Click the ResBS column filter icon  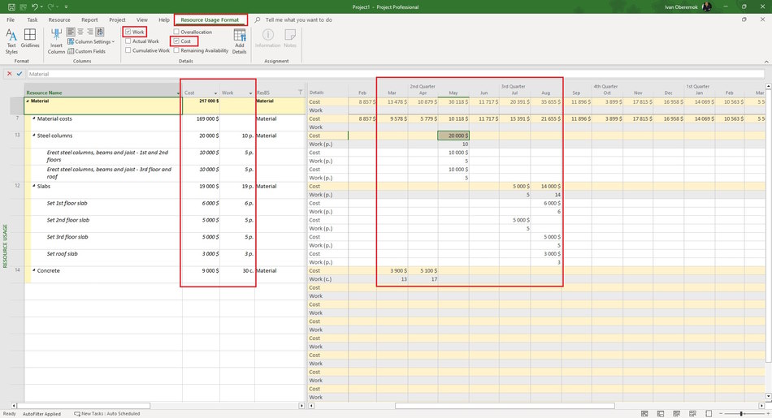tap(300, 93)
